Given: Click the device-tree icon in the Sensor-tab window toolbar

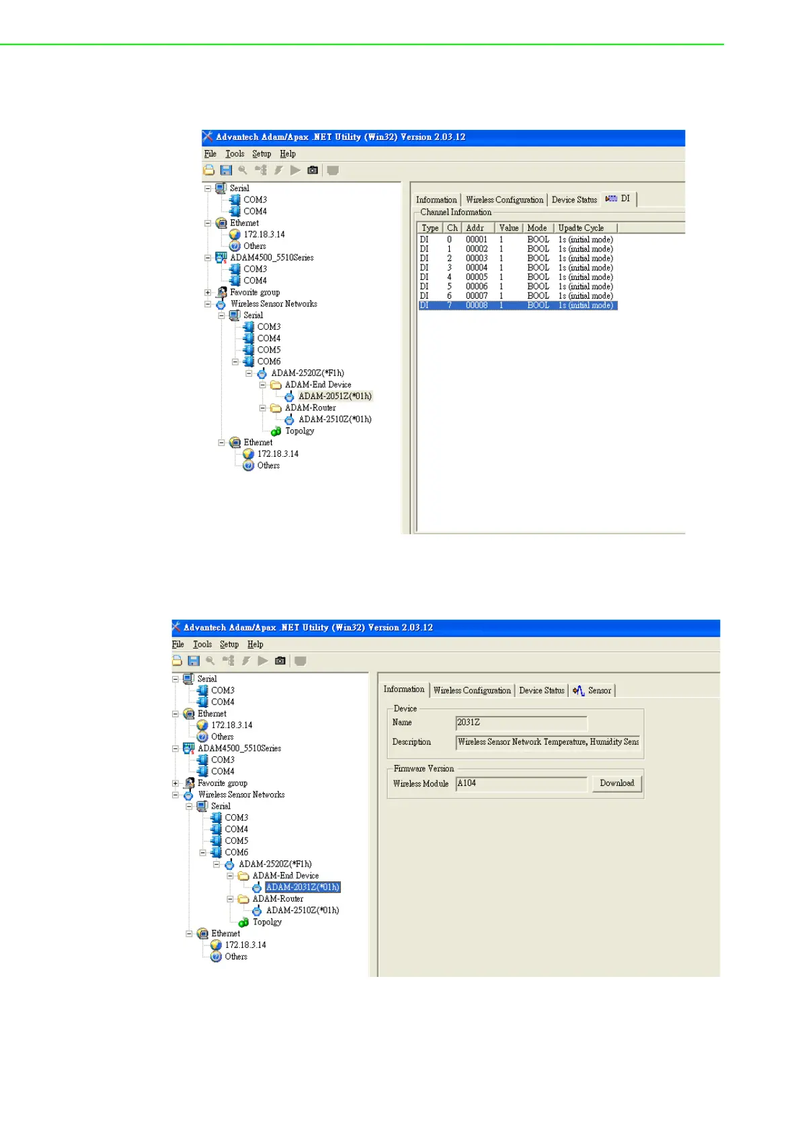Looking at the screenshot, I should click(x=229, y=661).
